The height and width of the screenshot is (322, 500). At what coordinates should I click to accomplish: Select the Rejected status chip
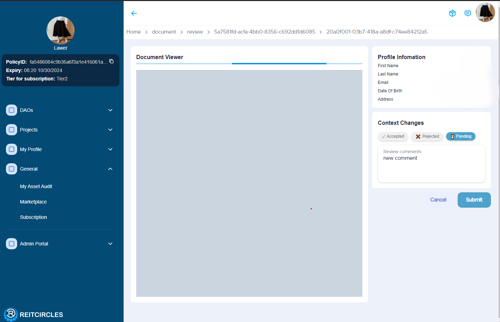click(x=427, y=136)
